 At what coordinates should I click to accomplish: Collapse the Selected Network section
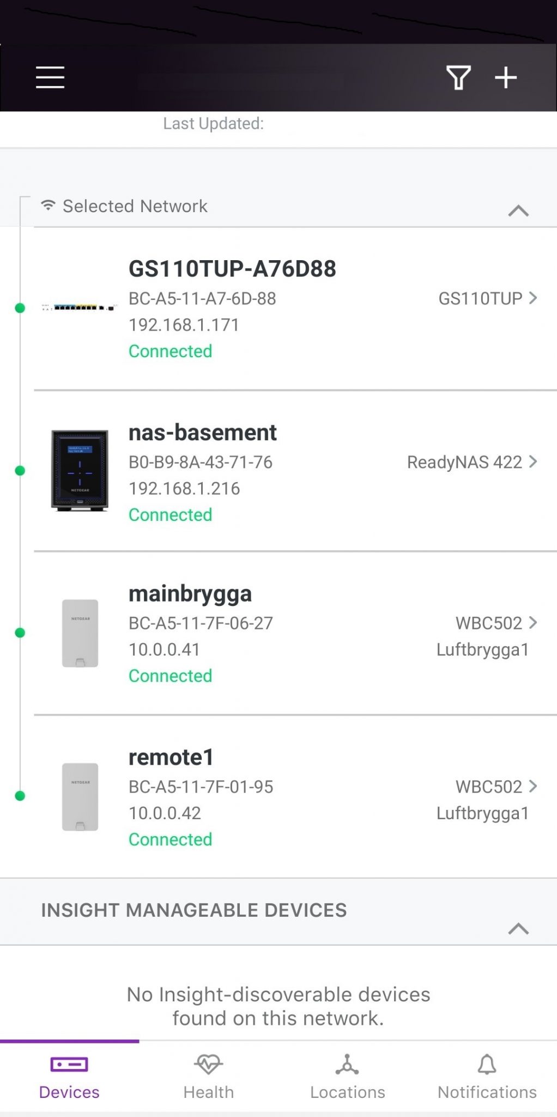pyautogui.click(x=518, y=211)
